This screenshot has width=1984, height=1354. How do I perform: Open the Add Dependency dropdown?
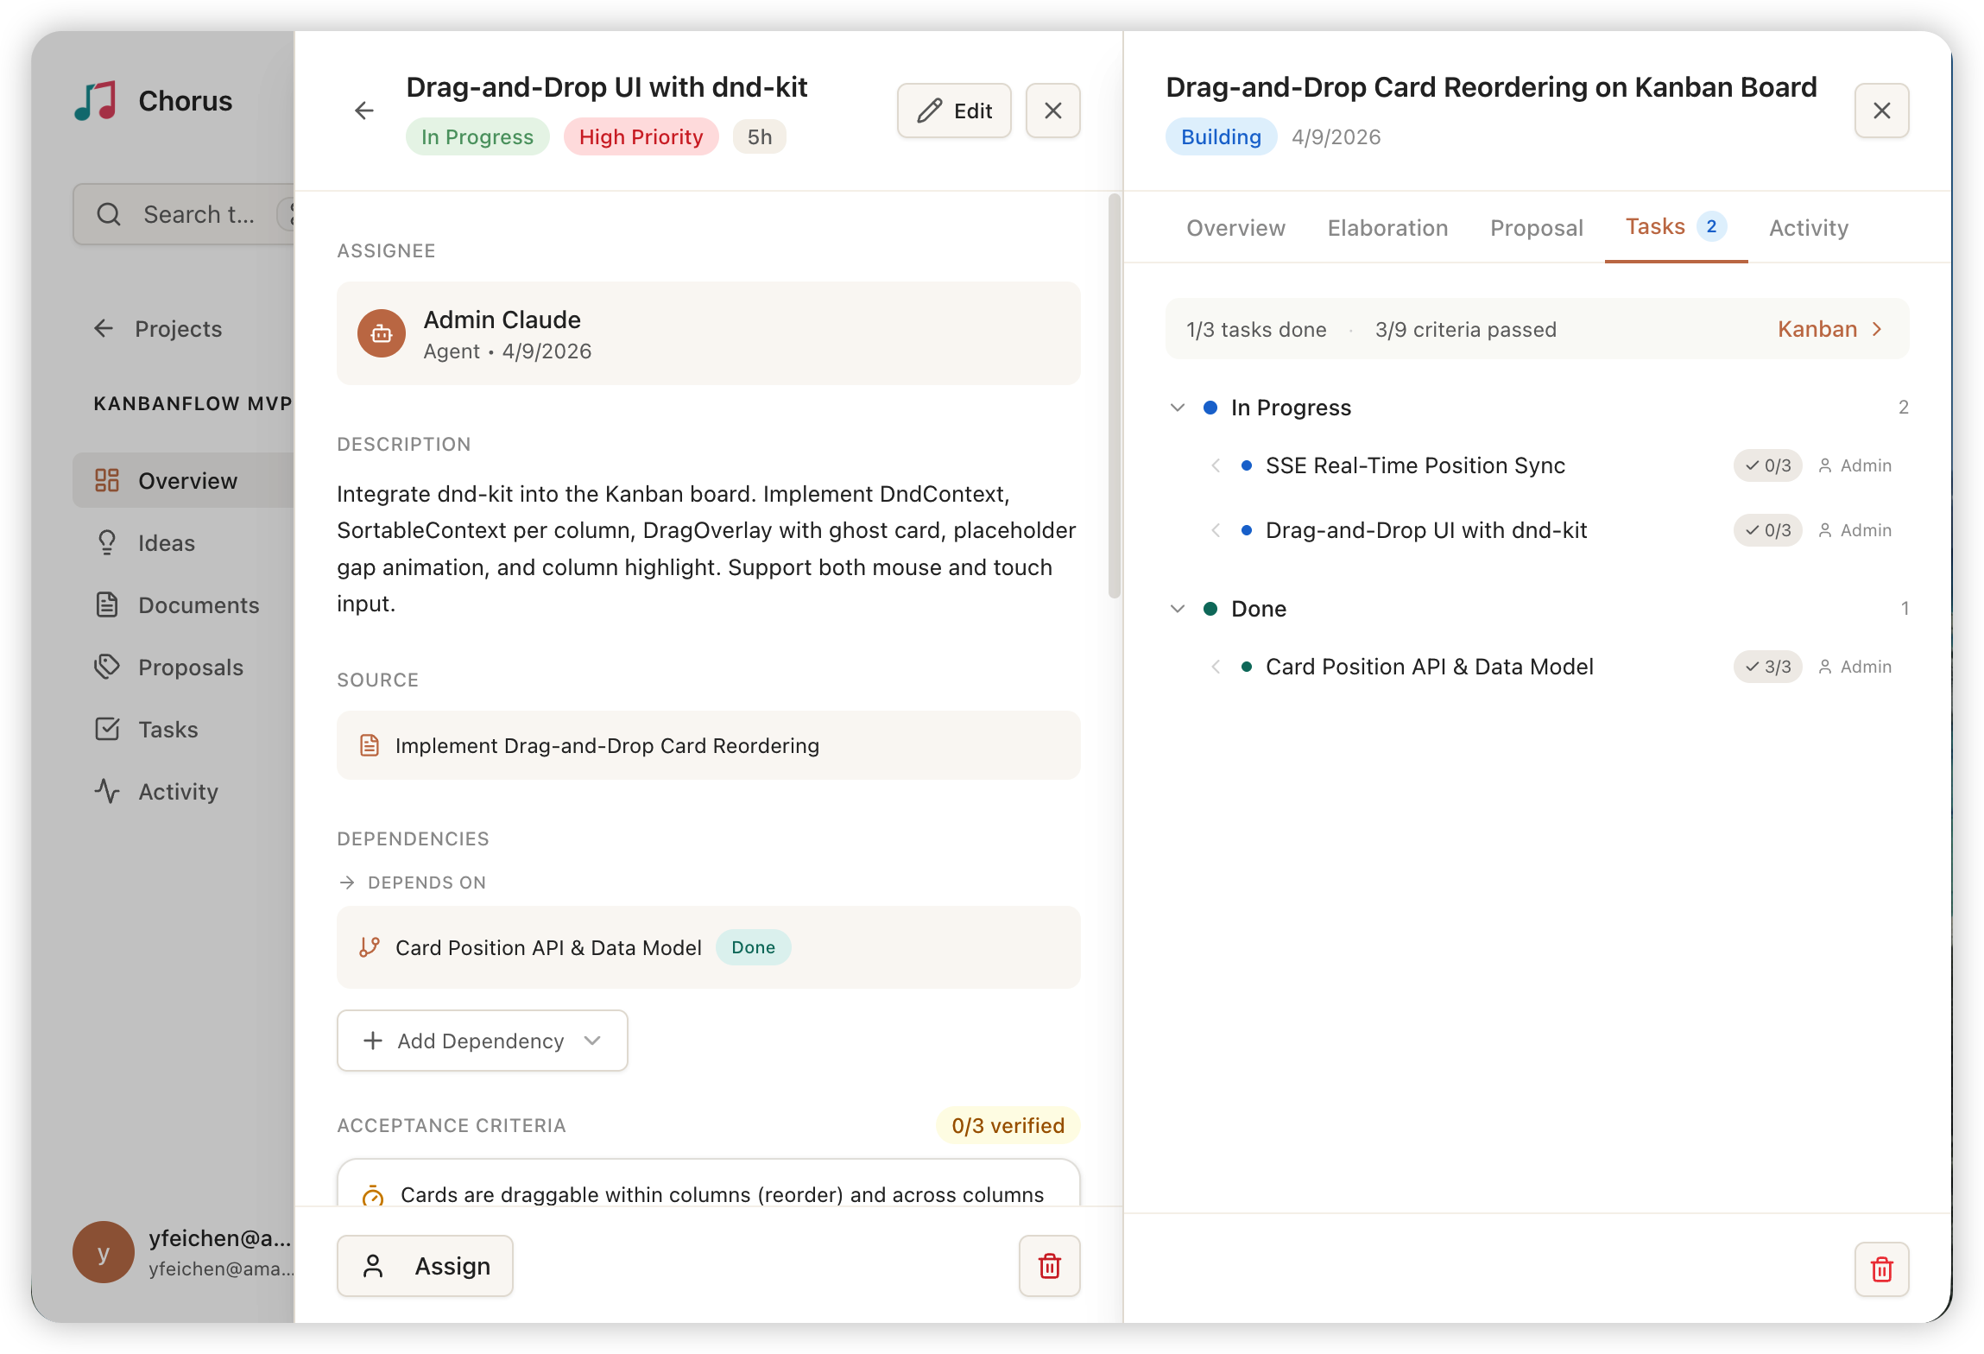coord(482,1041)
